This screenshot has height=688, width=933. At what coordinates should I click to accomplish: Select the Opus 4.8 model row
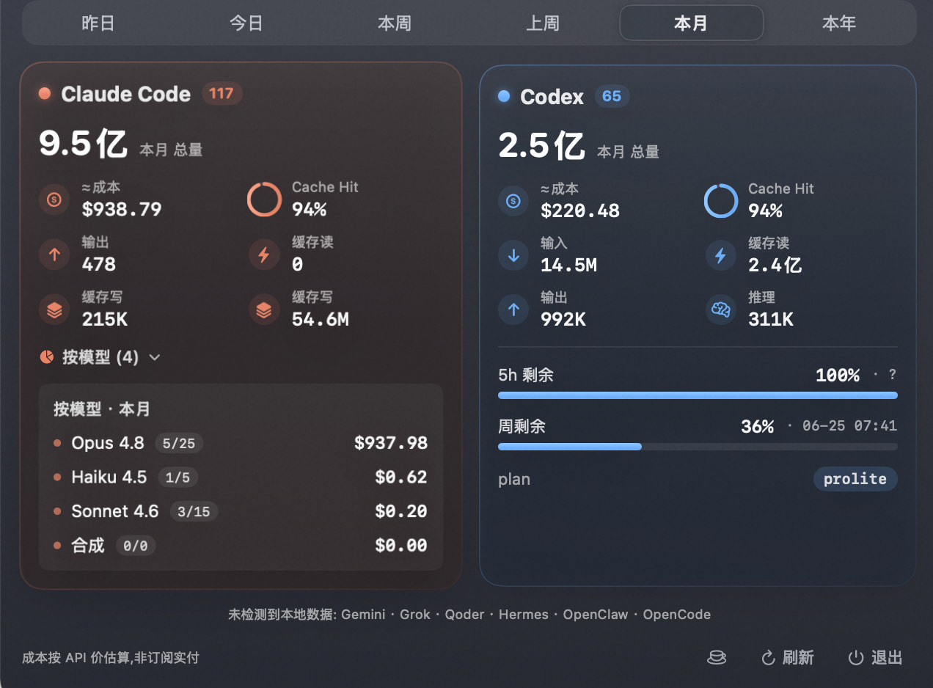241,443
